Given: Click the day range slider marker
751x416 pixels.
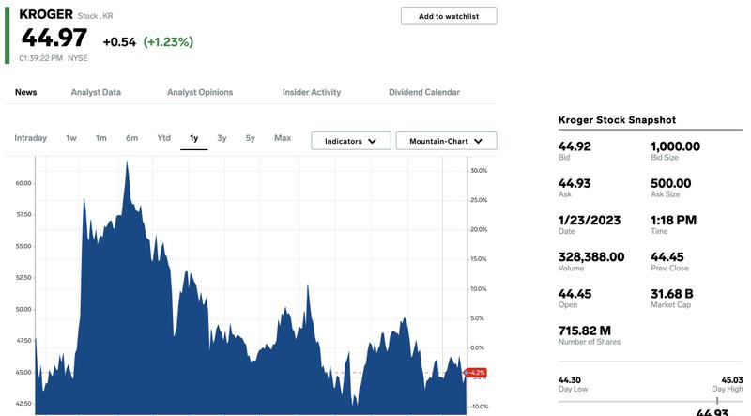Looking at the screenshot, I should [x=717, y=401].
